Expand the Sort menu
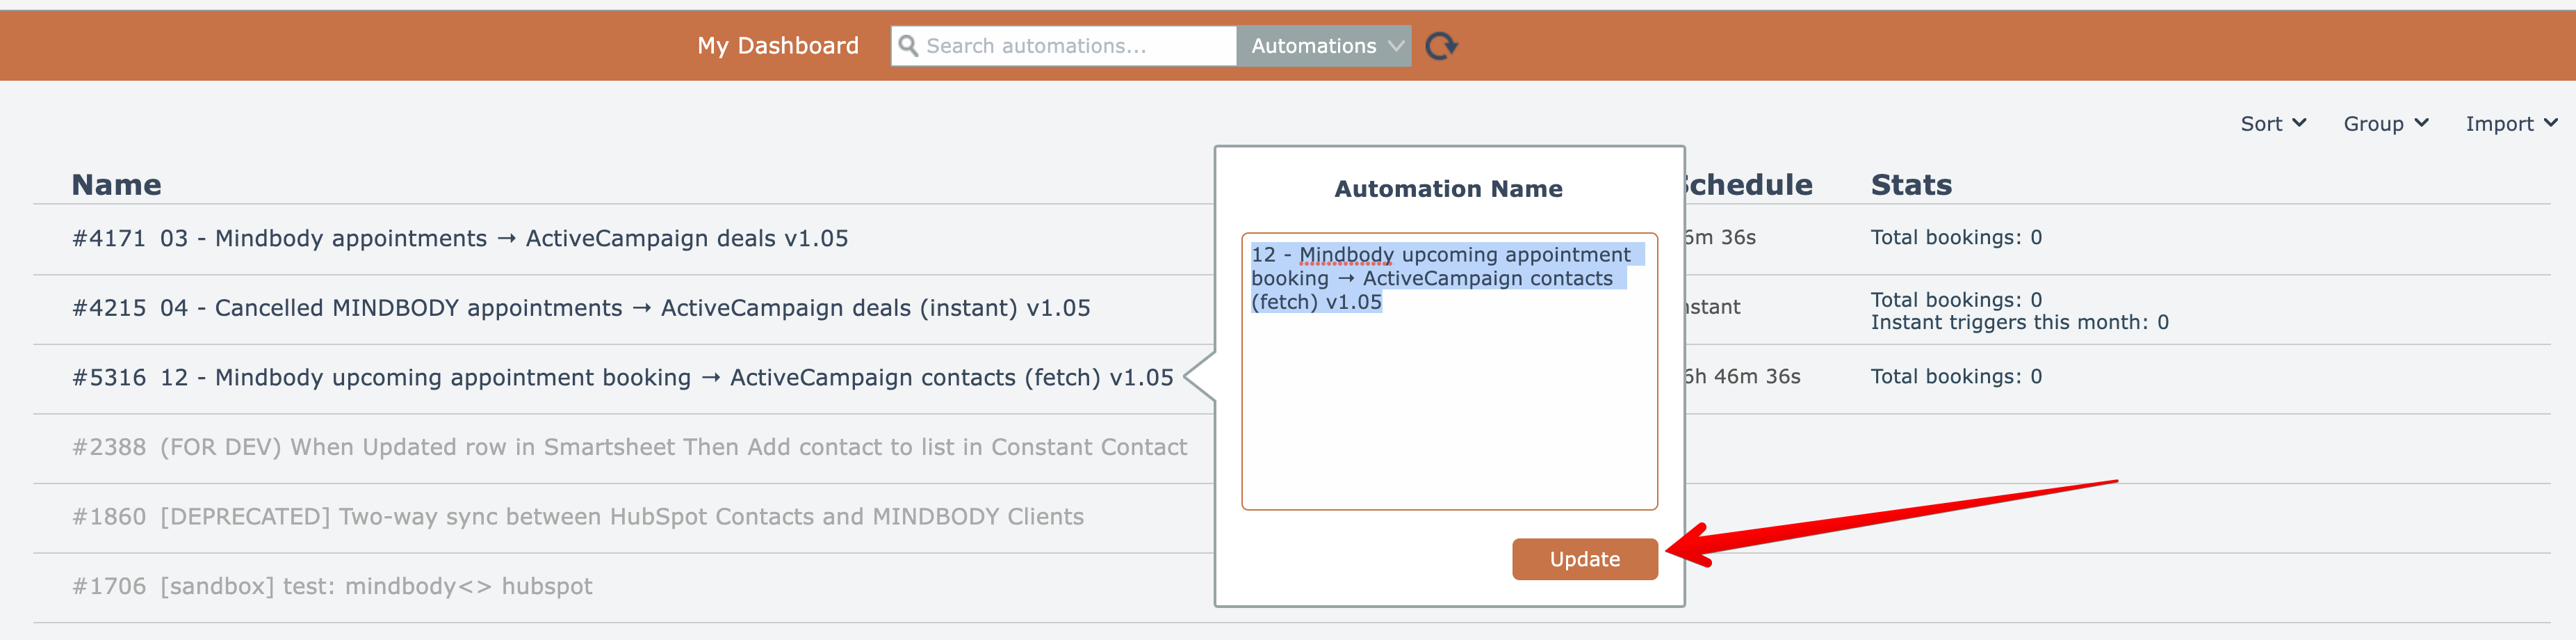The height and width of the screenshot is (640, 2576). tap(2272, 123)
